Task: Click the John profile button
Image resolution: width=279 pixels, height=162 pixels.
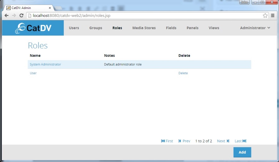Action: point(244,2)
